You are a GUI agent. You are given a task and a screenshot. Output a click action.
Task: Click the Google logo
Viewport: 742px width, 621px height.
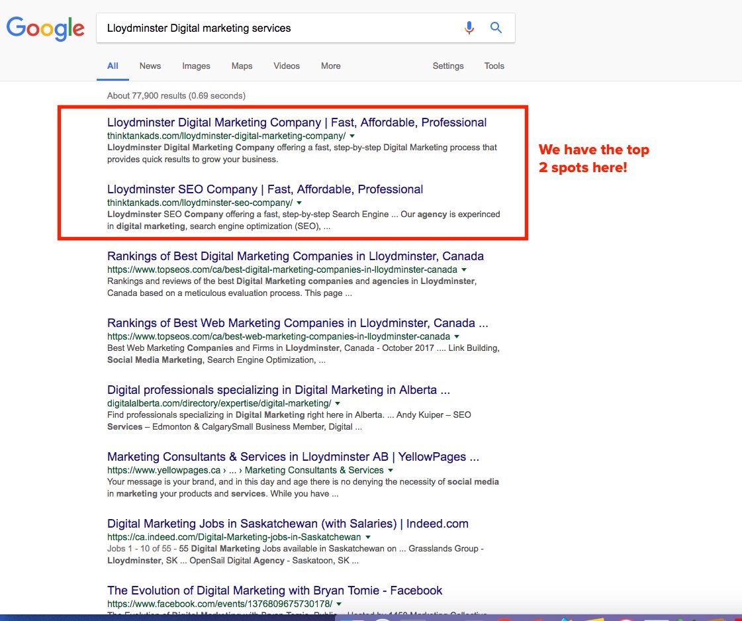coord(45,28)
